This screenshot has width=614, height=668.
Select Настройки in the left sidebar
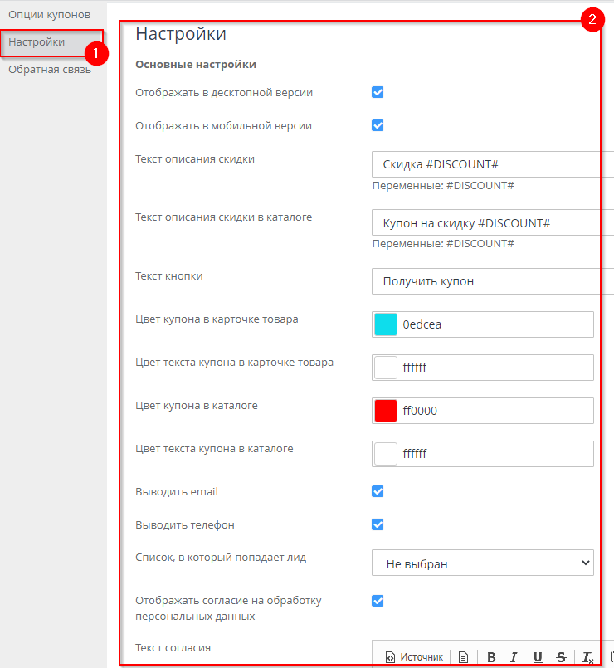[37, 41]
